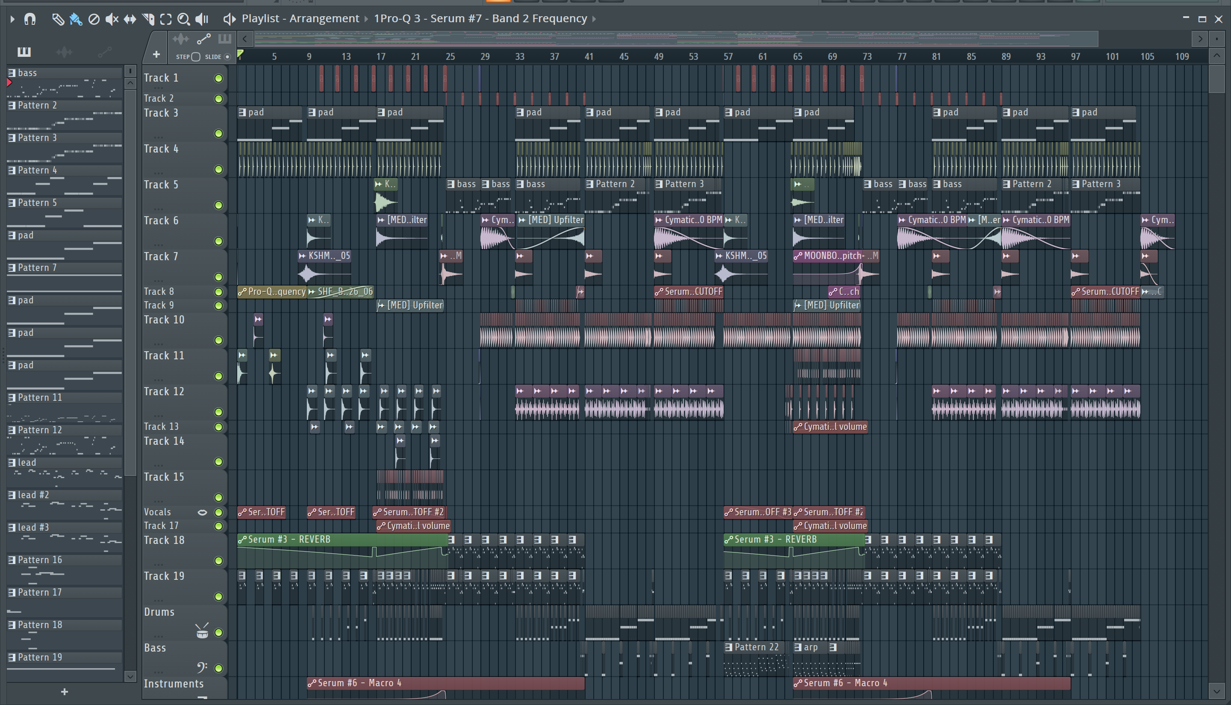Add new pattern with picker plus button
The image size is (1231, 705).
(x=65, y=692)
